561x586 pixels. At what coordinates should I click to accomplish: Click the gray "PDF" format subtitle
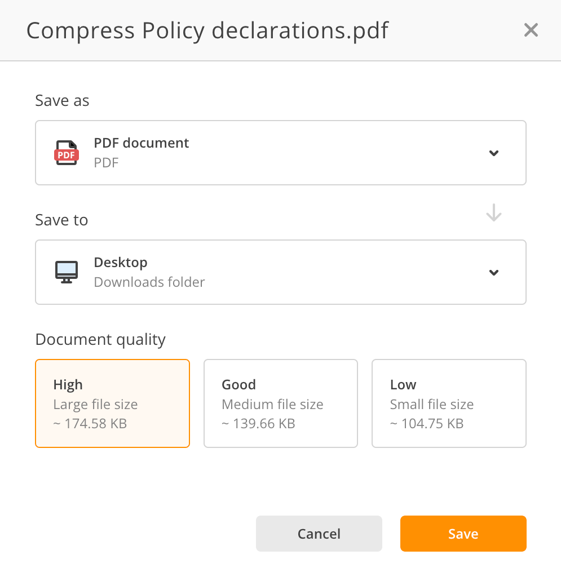[106, 163]
